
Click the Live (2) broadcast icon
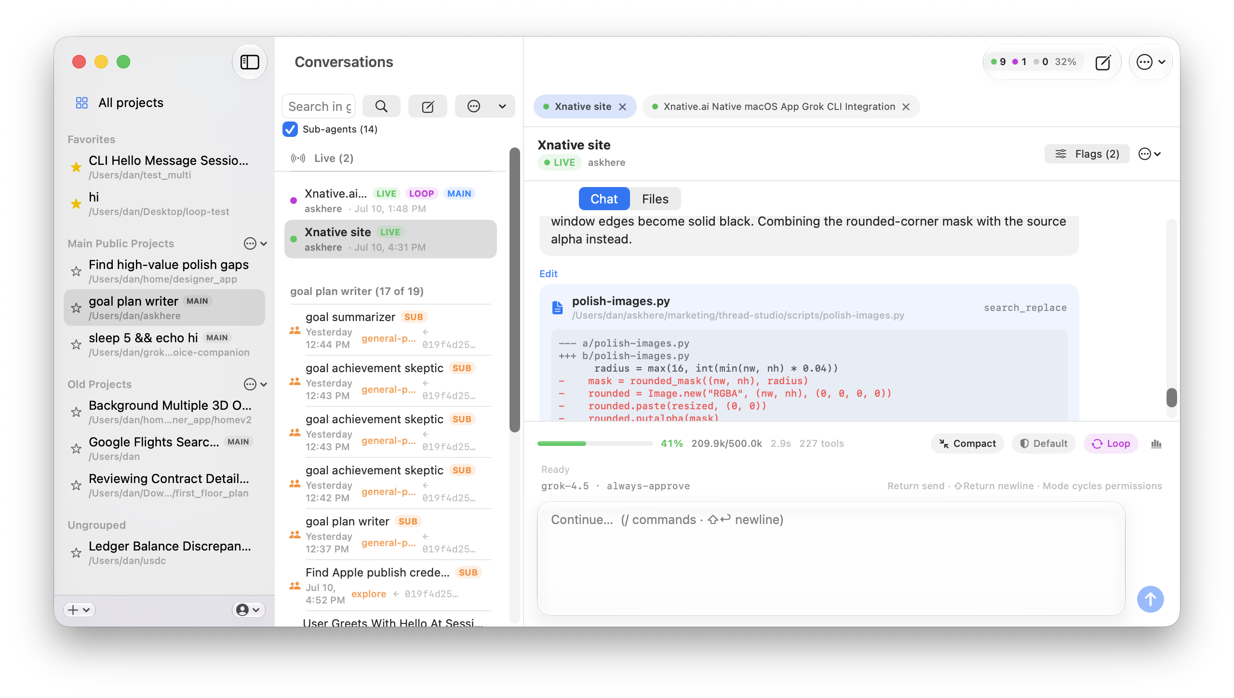[x=298, y=158]
